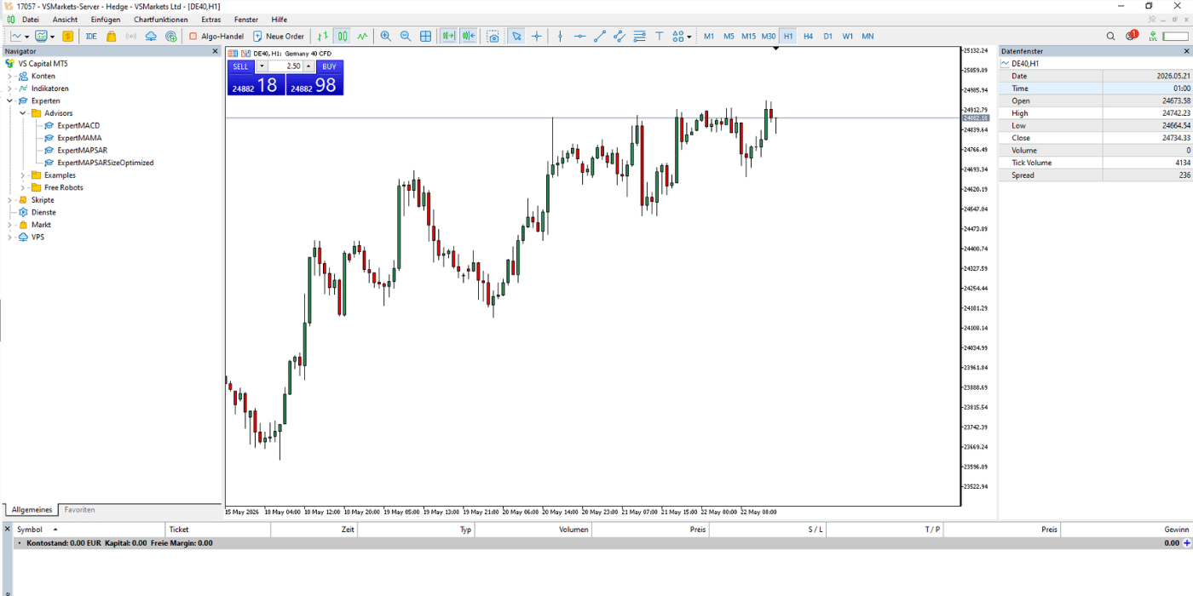1193x596 pixels.
Task: Open search with the magnifier icon
Action: pyautogui.click(x=1110, y=37)
